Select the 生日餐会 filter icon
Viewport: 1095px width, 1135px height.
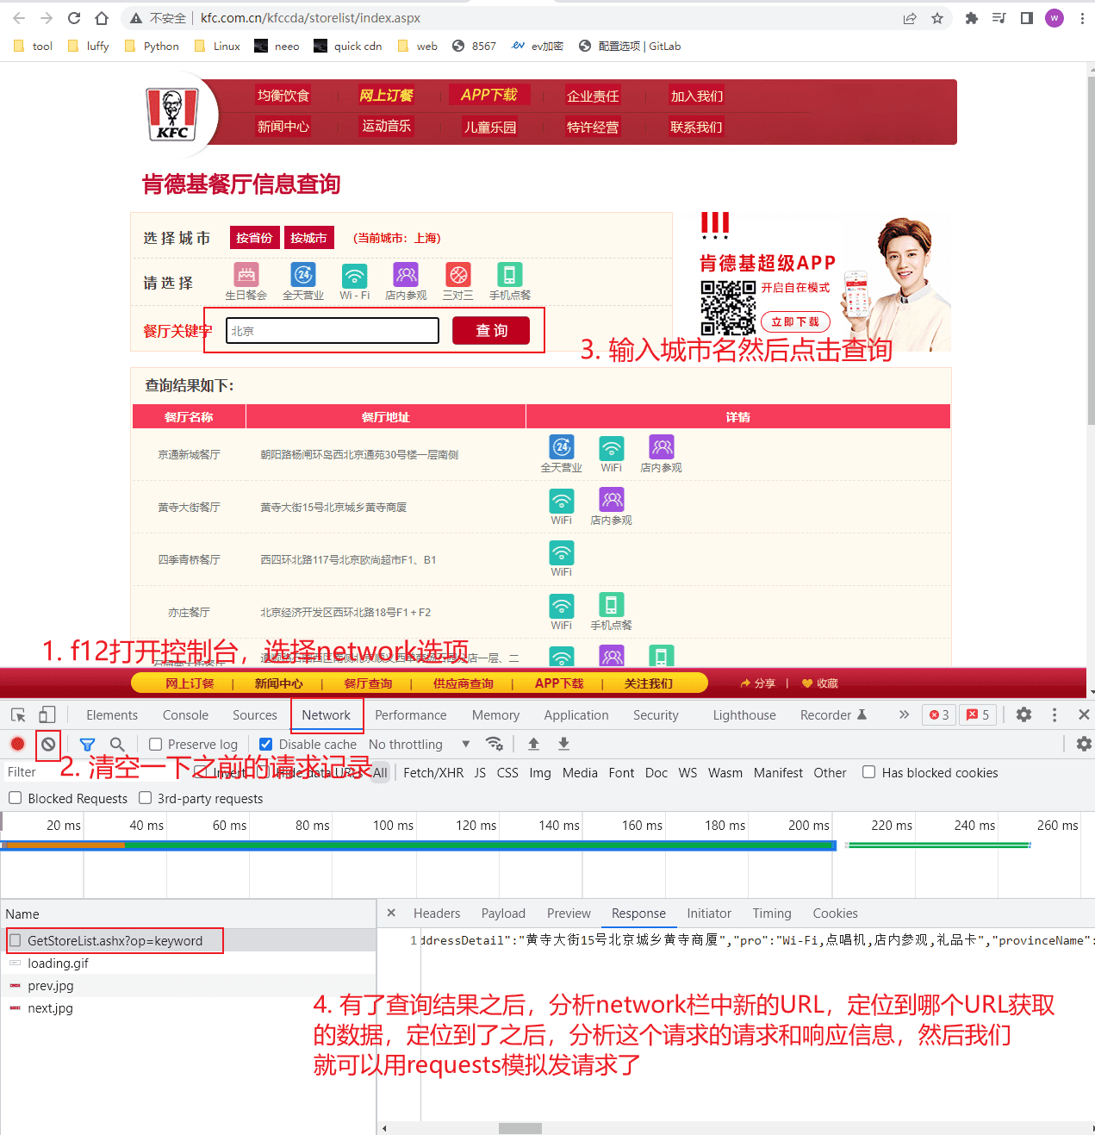246,276
